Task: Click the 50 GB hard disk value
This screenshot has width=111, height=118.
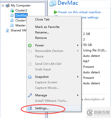Action: click(87, 45)
